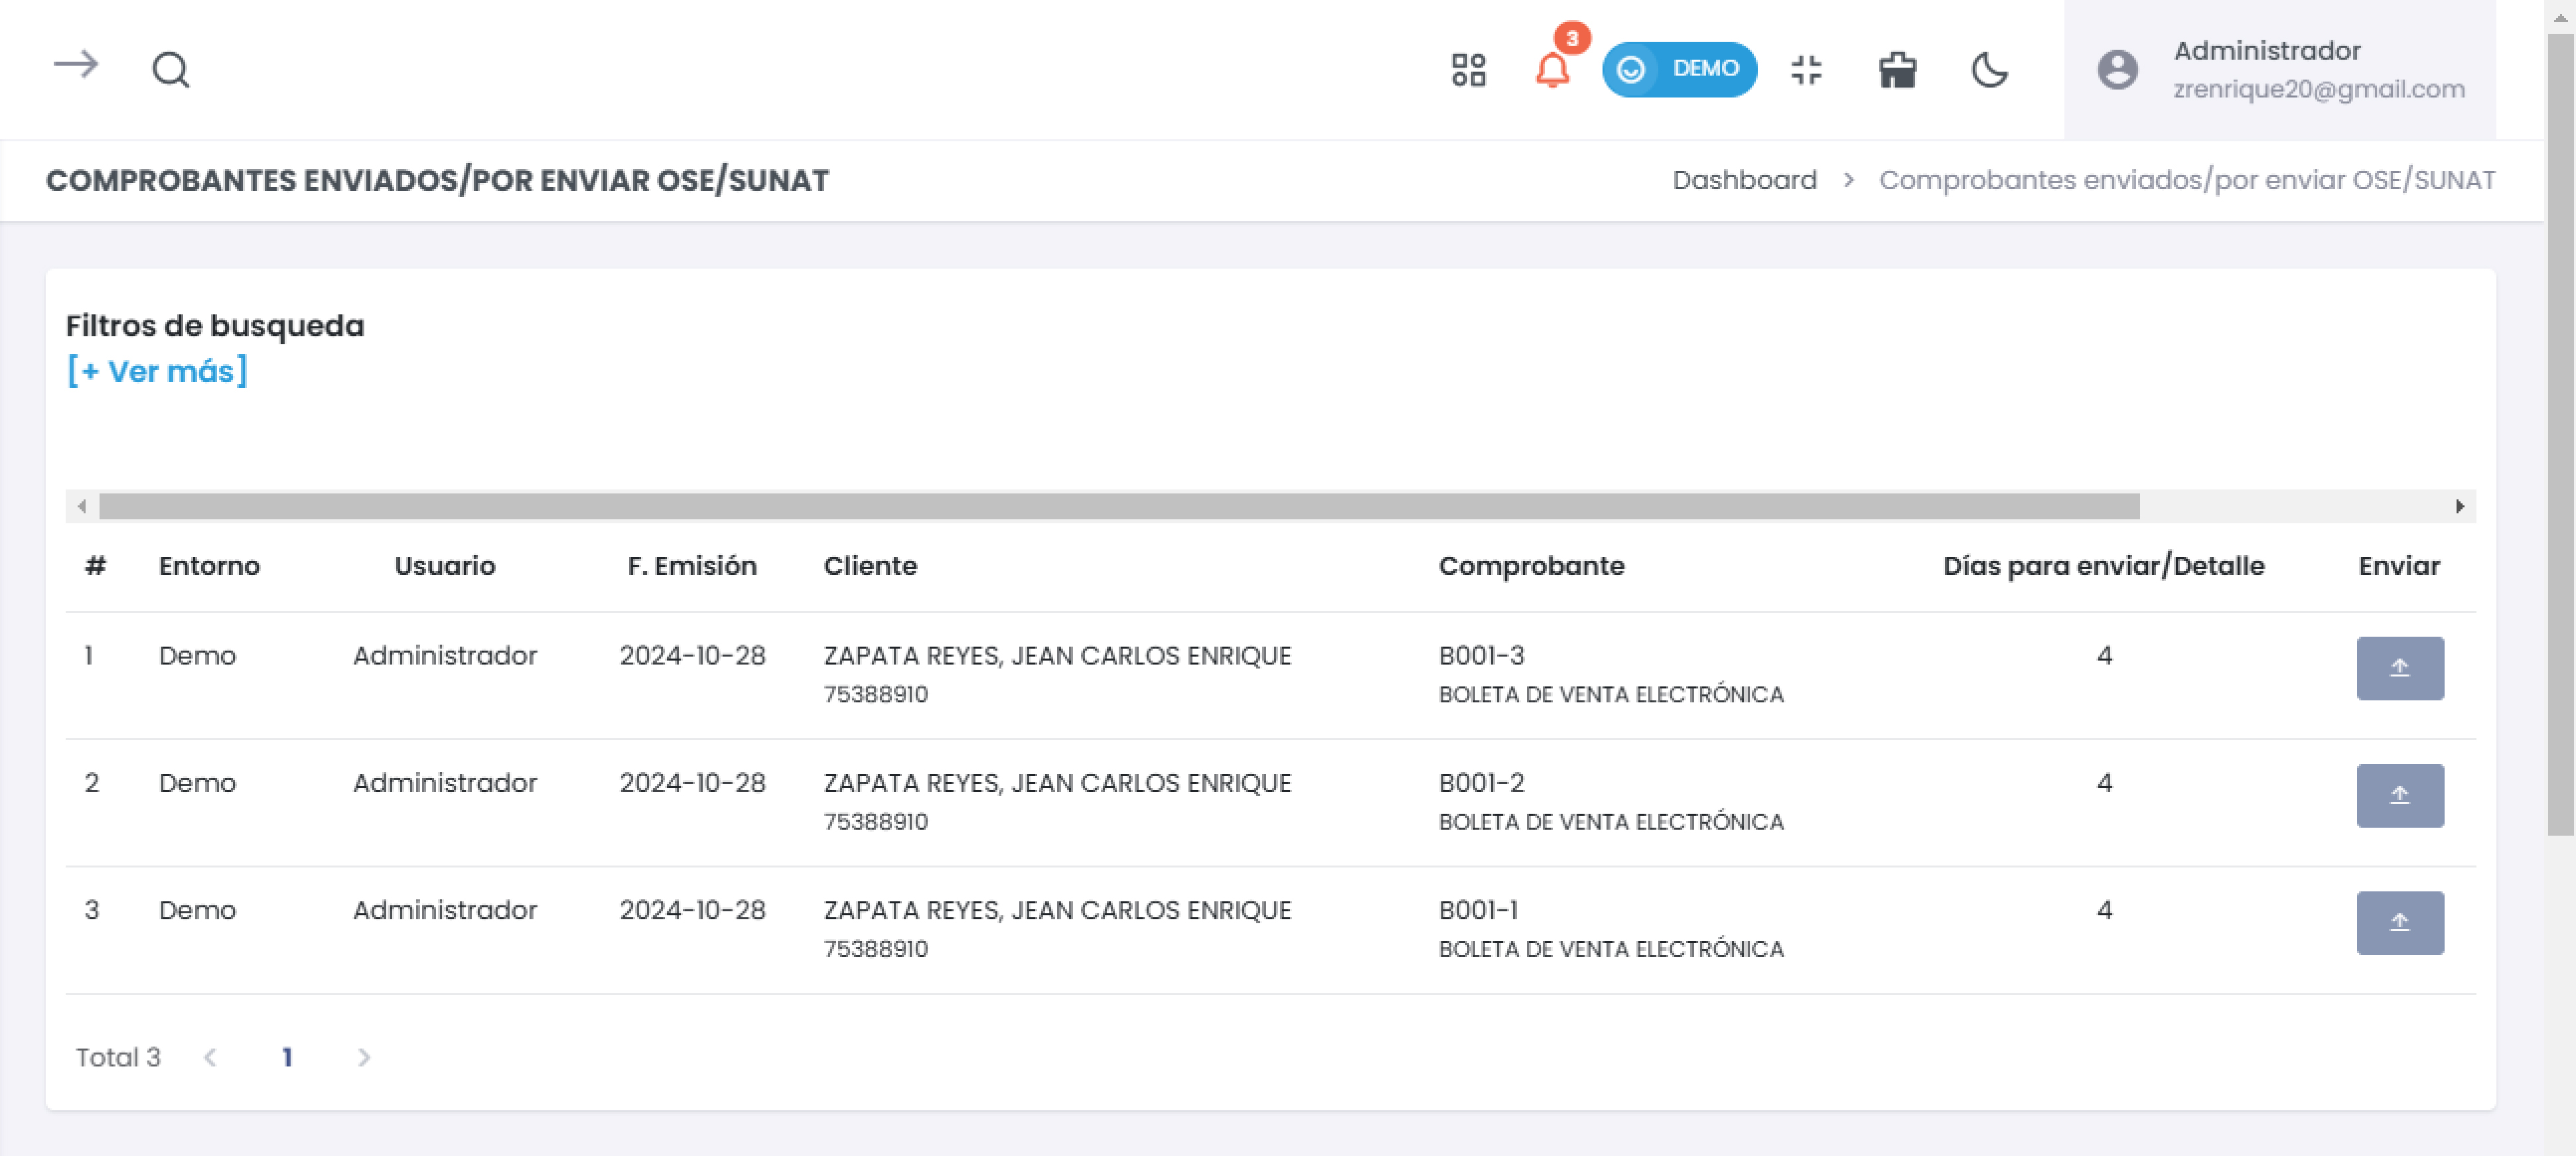Image resolution: width=2576 pixels, height=1156 pixels.
Task: Send voucher B001-3 with upload button
Action: (x=2399, y=667)
